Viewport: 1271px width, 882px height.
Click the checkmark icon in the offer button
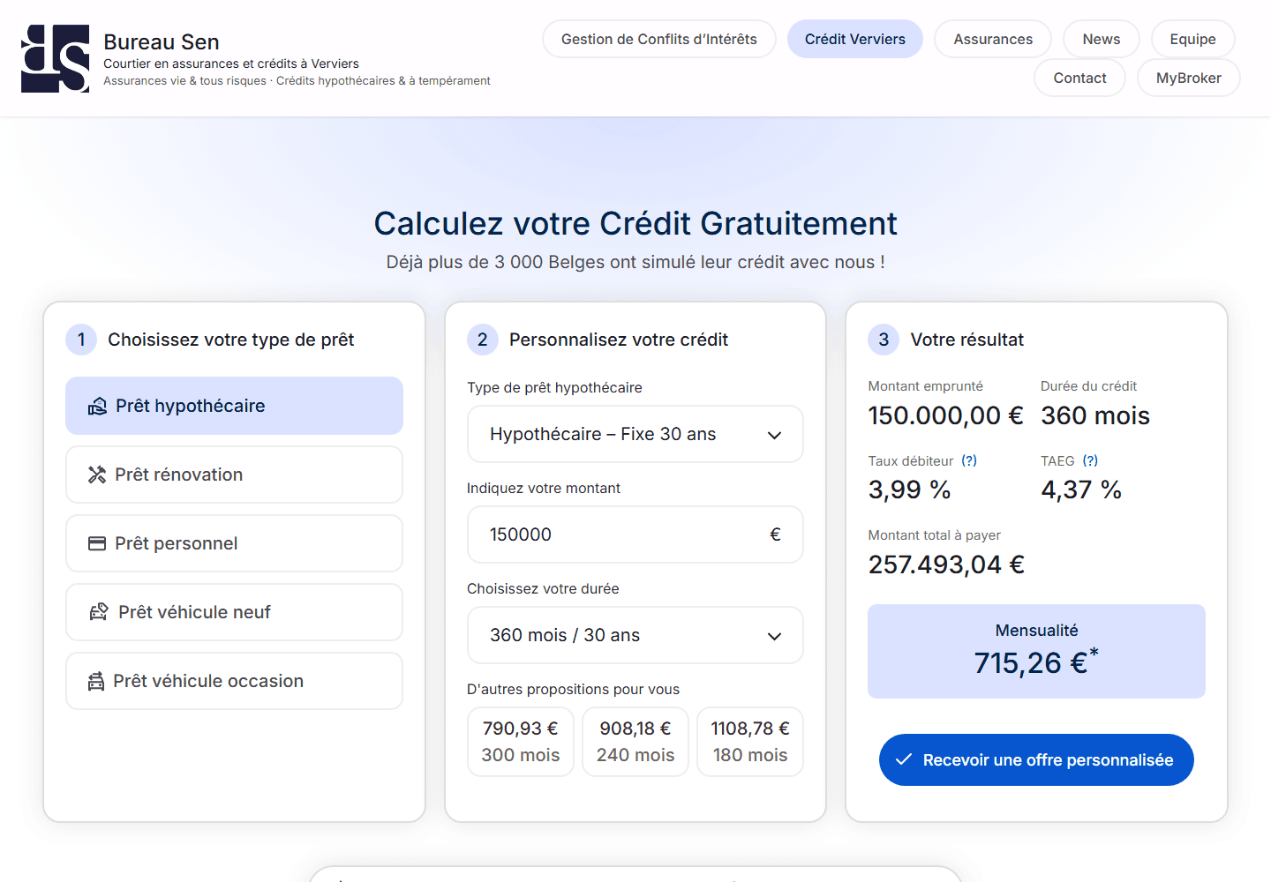pyautogui.click(x=904, y=759)
